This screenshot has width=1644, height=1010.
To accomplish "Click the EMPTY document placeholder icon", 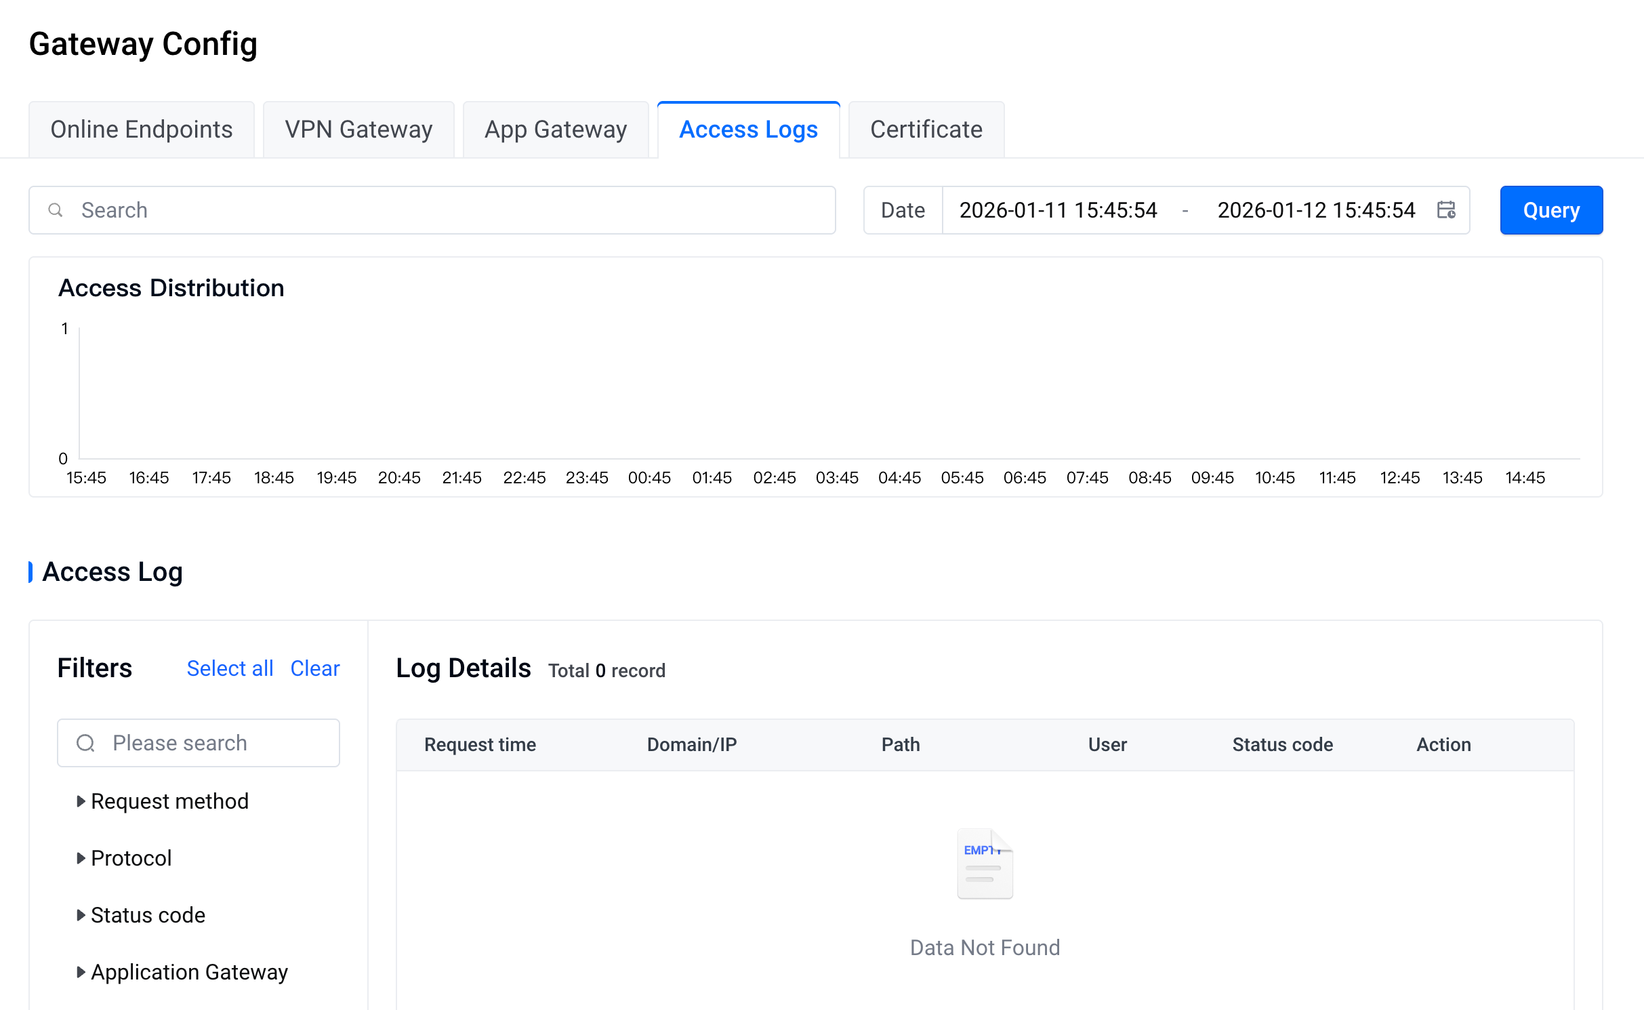I will tap(984, 864).
